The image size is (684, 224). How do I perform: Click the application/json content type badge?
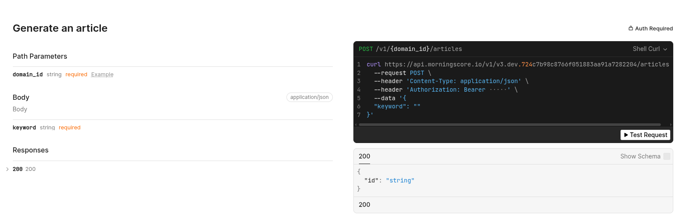click(309, 97)
